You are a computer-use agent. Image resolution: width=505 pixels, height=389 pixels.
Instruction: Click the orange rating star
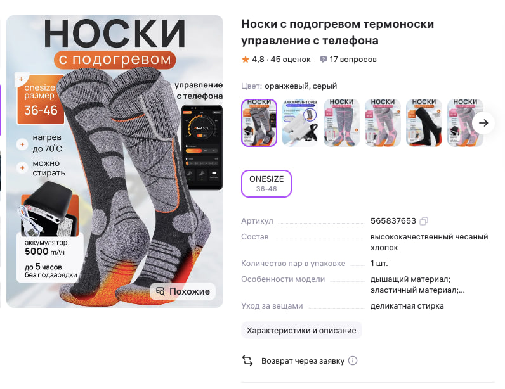tap(246, 59)
